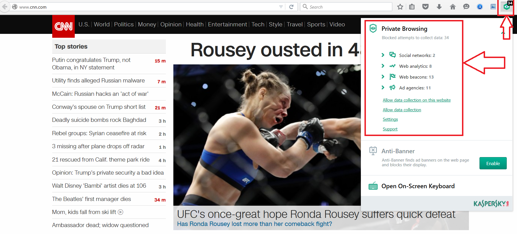Click the CNN logo
Screen dimensions: 517x234
[x=63, y=26]
